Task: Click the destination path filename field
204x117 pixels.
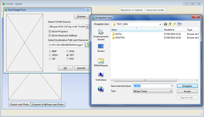Action: tap(66, 45)
